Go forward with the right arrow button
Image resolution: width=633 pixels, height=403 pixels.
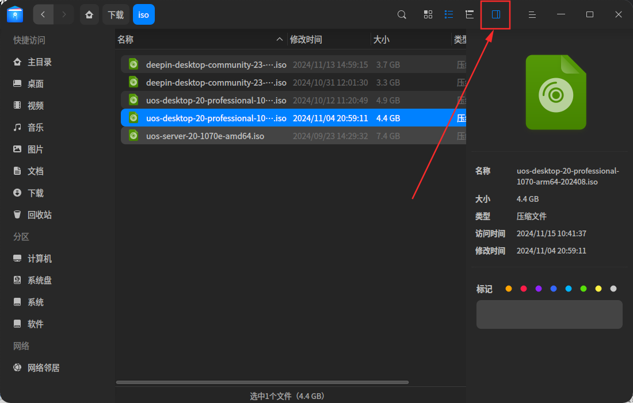point(64,14)
